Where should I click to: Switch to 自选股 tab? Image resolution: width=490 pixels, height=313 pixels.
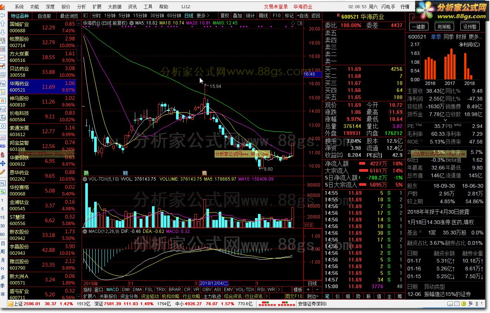click(x=44, y=16)
